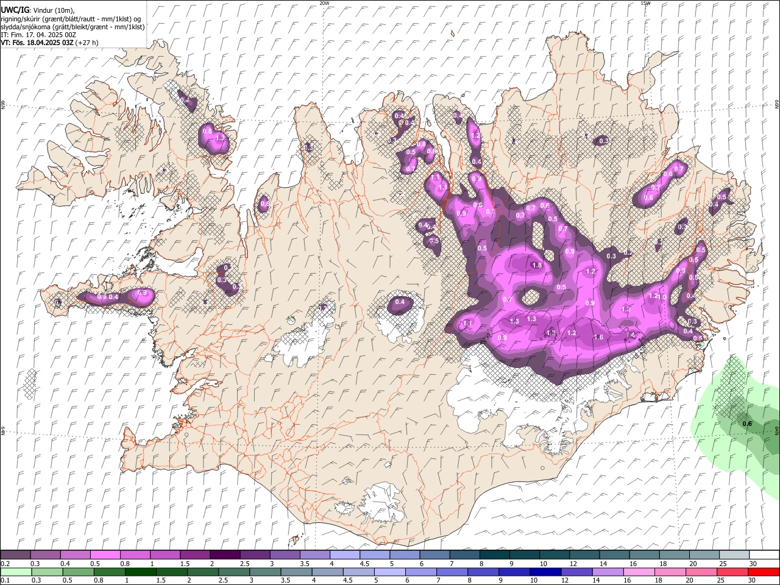780x585 pixels.
Task: Click the '1.6' precipitation value on the map
Action: pyautogui.click(x=598, y=337)
